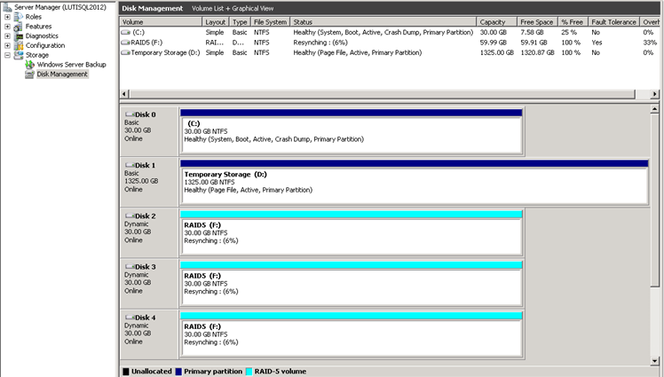Open Diagnostics in the navigation tree
The image size is (664, 377).
click(42, 36)
